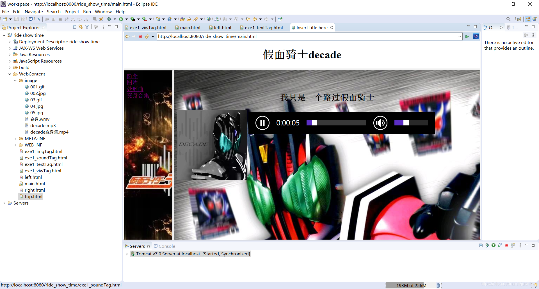Switch to the Web perspective icon
Screen dimensions: 539x289
535,19
